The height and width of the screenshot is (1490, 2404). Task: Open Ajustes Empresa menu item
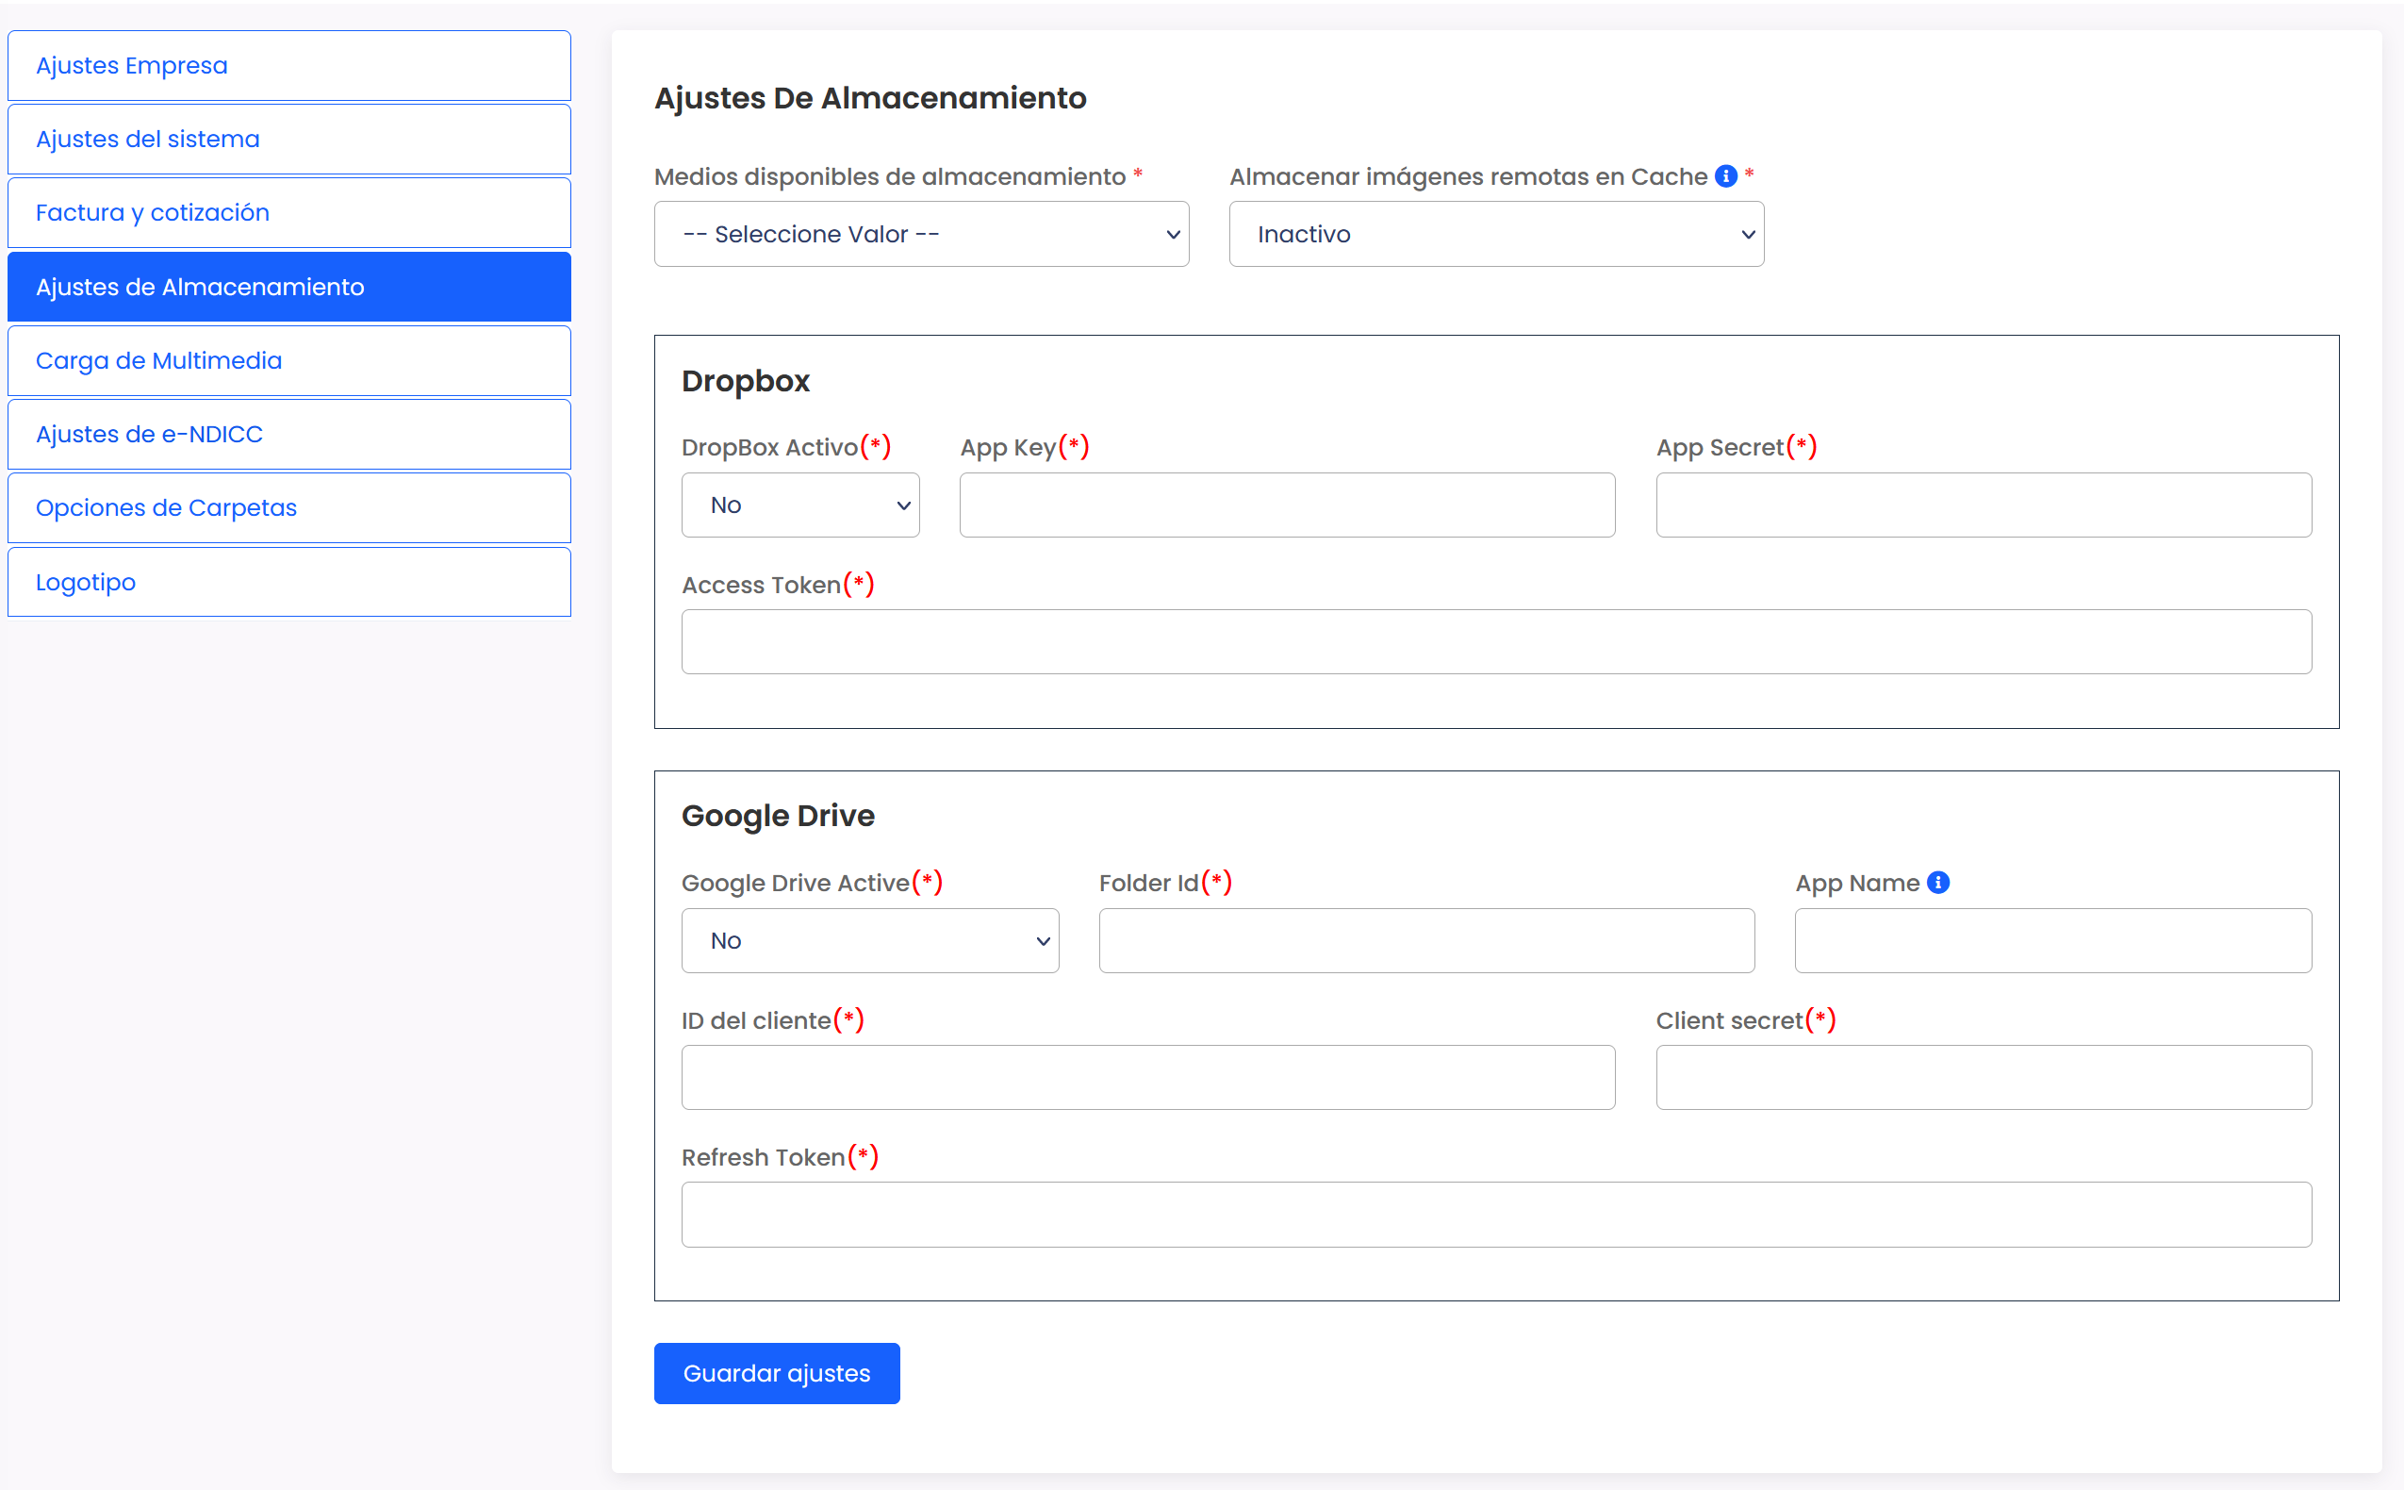pos(288,66)
